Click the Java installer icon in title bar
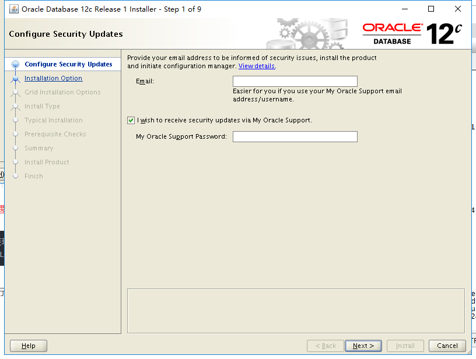 13,9
